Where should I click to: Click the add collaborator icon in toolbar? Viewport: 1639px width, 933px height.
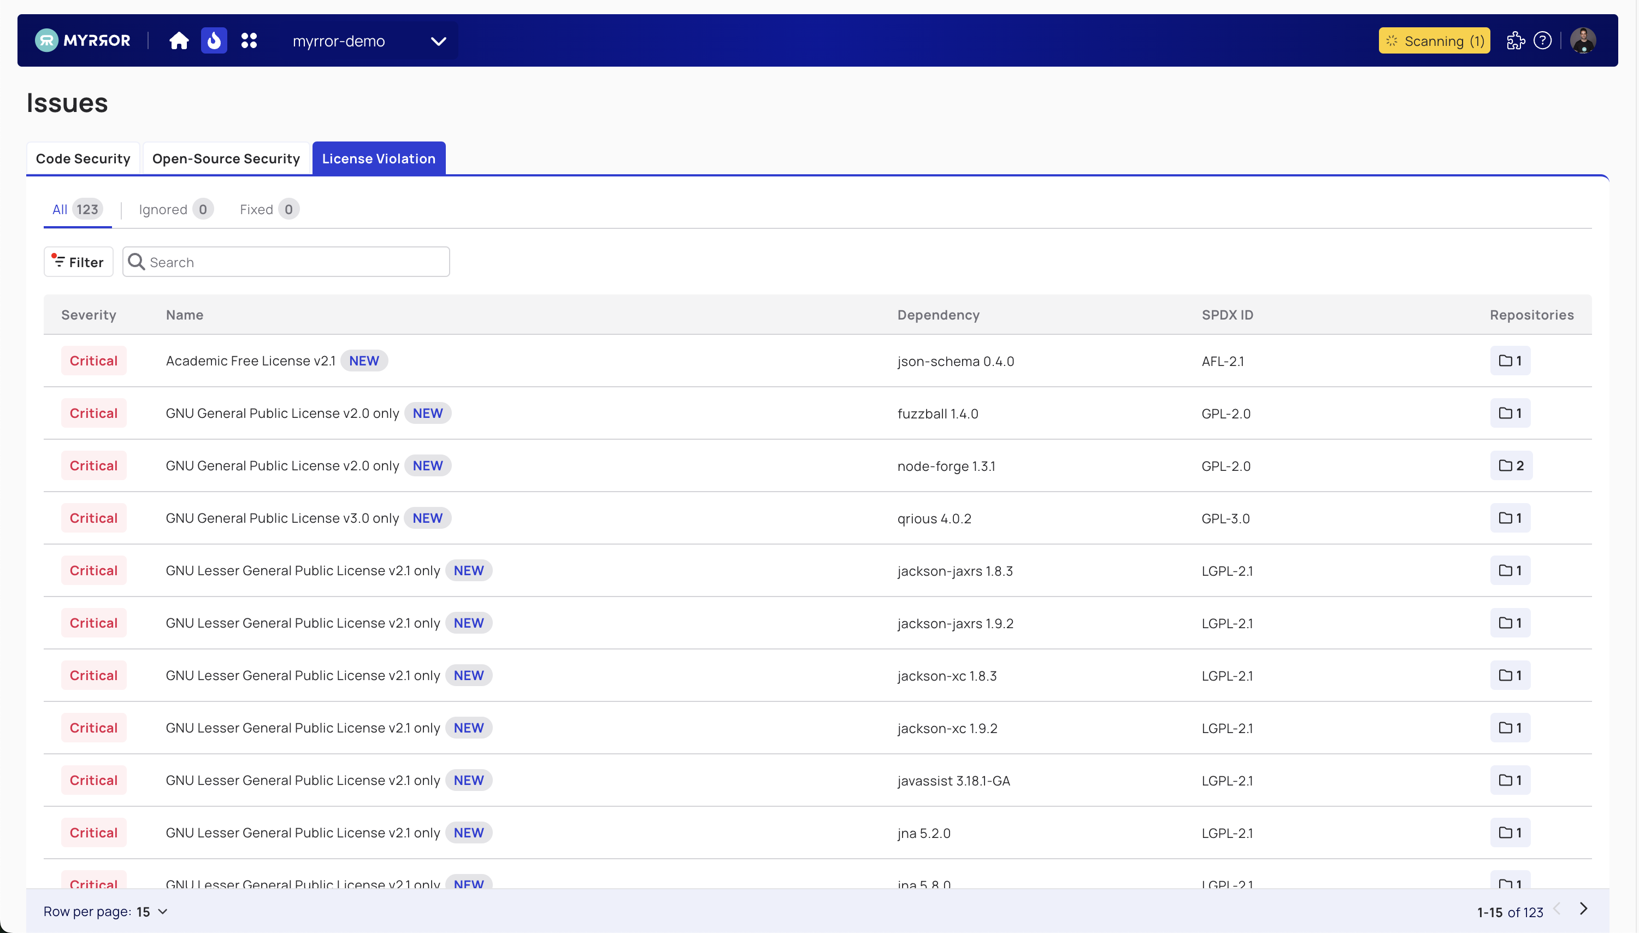pyautogui.click(x=1515, y=40)
